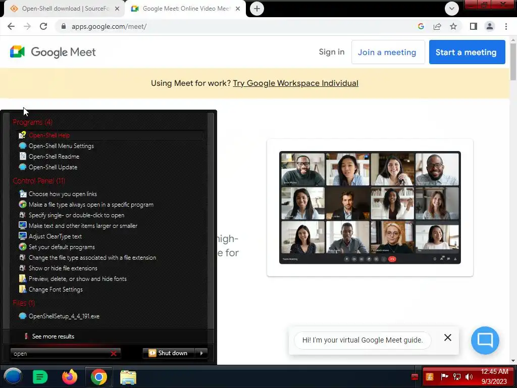
Task: Open the Chrome profile avatar
Action: (490, 26)
